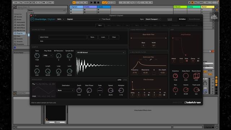231x130 pixels.
Task: Click the Clear button
Action: 114,37
